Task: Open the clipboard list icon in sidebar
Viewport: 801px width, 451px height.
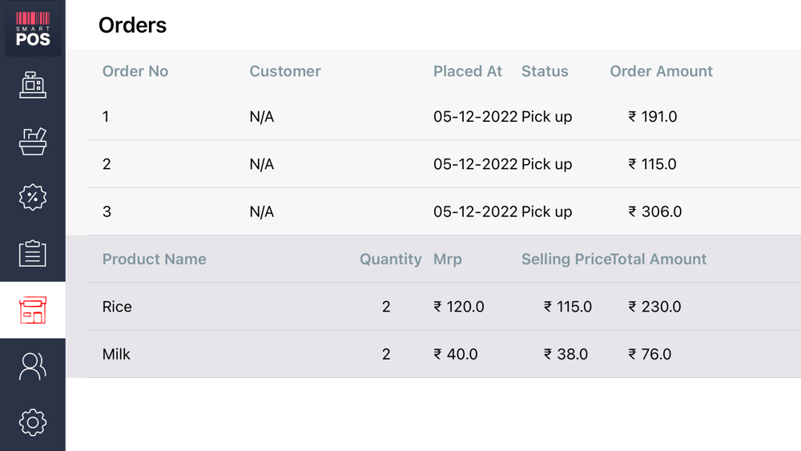Action: click(x=33, y=254)
